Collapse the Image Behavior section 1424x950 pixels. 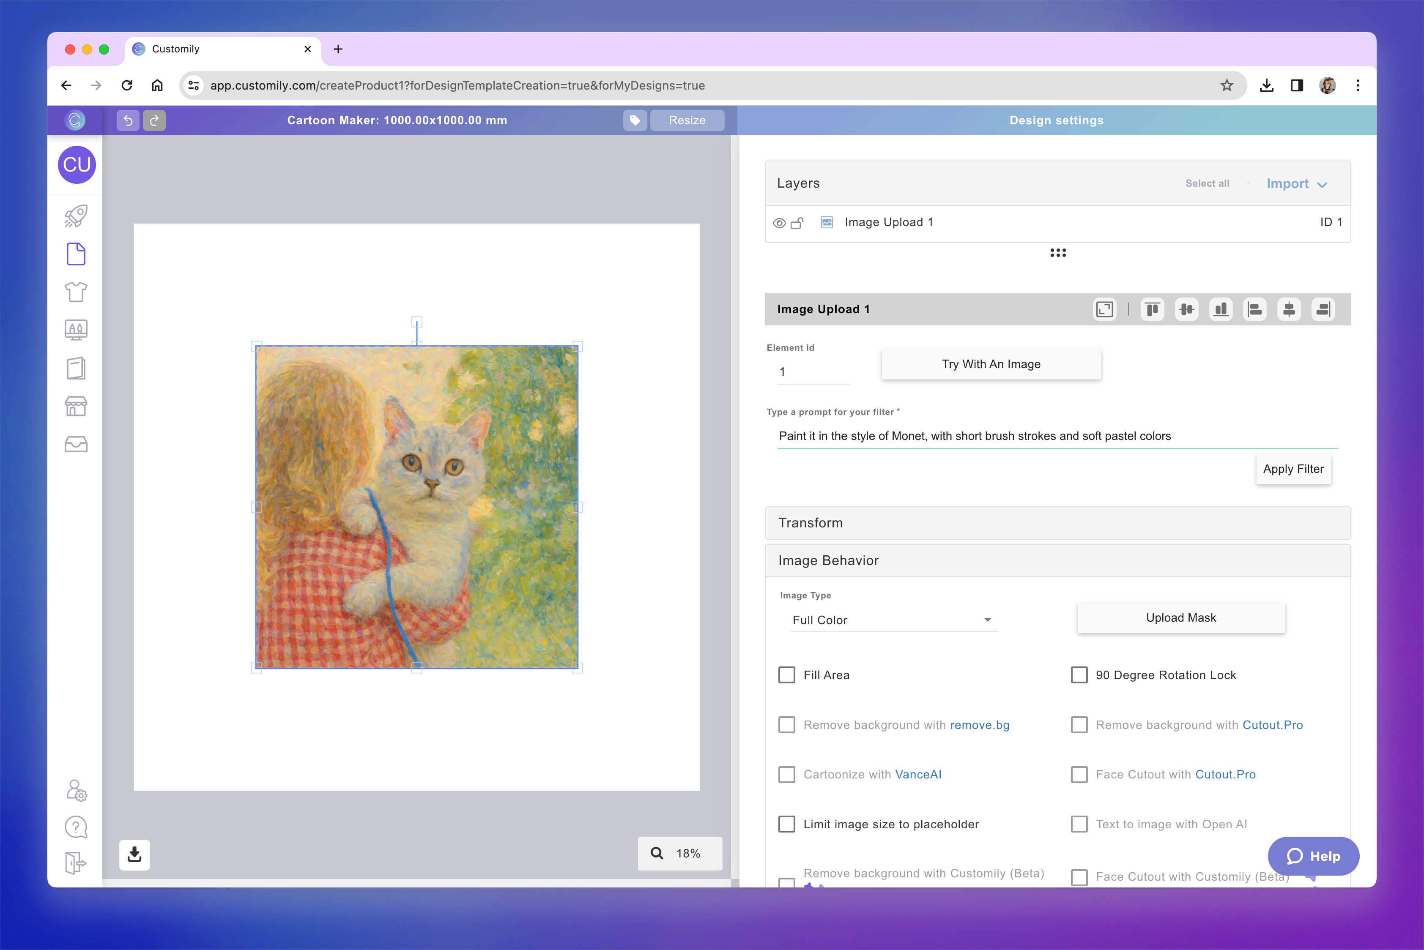[1057, 560]
